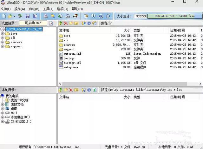The width and height of the screenshot is (203, 149).
Task: Open the dropdown arrow beside Open icon
Action: (x=14, y=16)
